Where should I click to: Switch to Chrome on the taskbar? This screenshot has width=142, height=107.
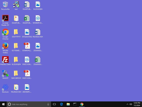(82, 104)
